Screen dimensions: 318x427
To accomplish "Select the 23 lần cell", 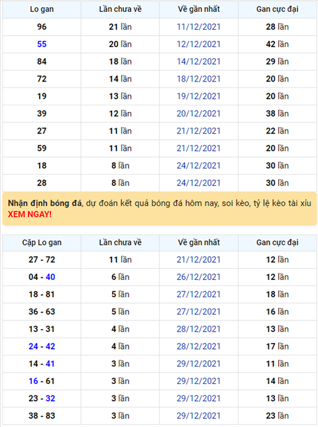I will [278, 416].
